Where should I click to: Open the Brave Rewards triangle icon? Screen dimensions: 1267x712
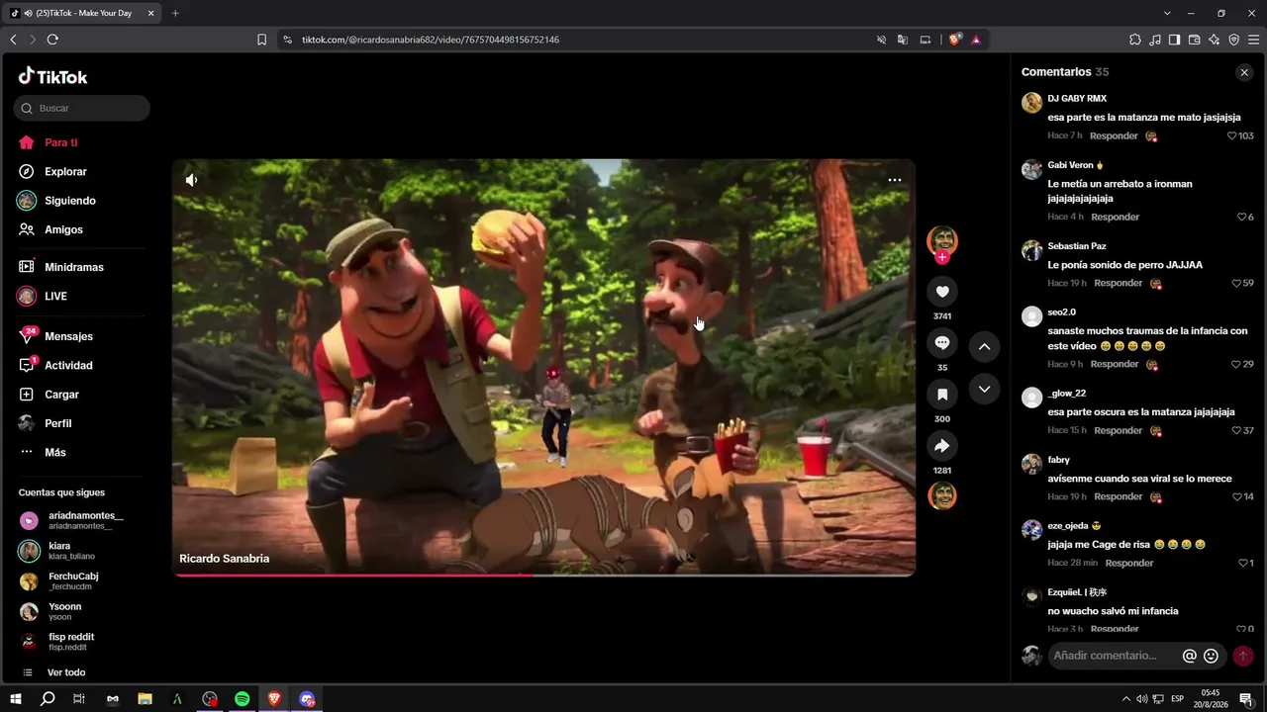coord(976,40)
